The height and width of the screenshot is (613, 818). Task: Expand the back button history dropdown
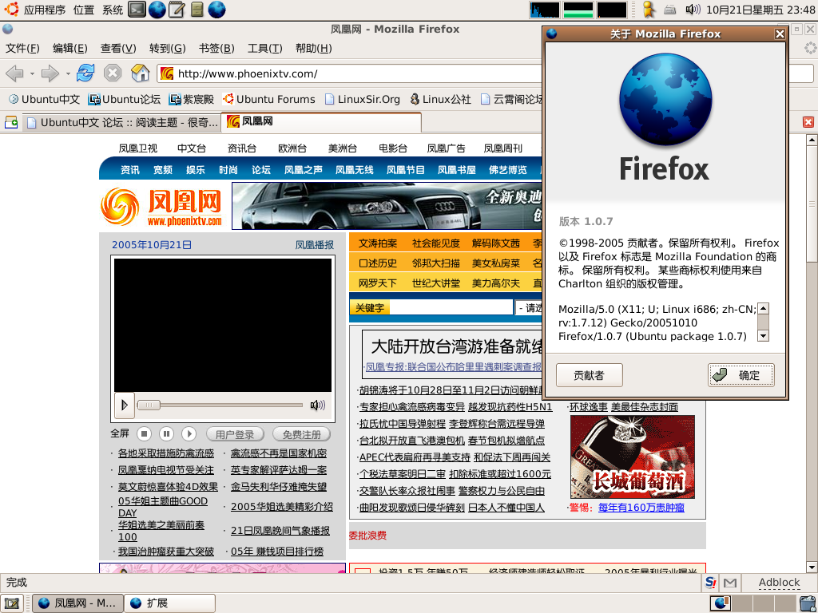pyautogui.click(x=32, y=73)
